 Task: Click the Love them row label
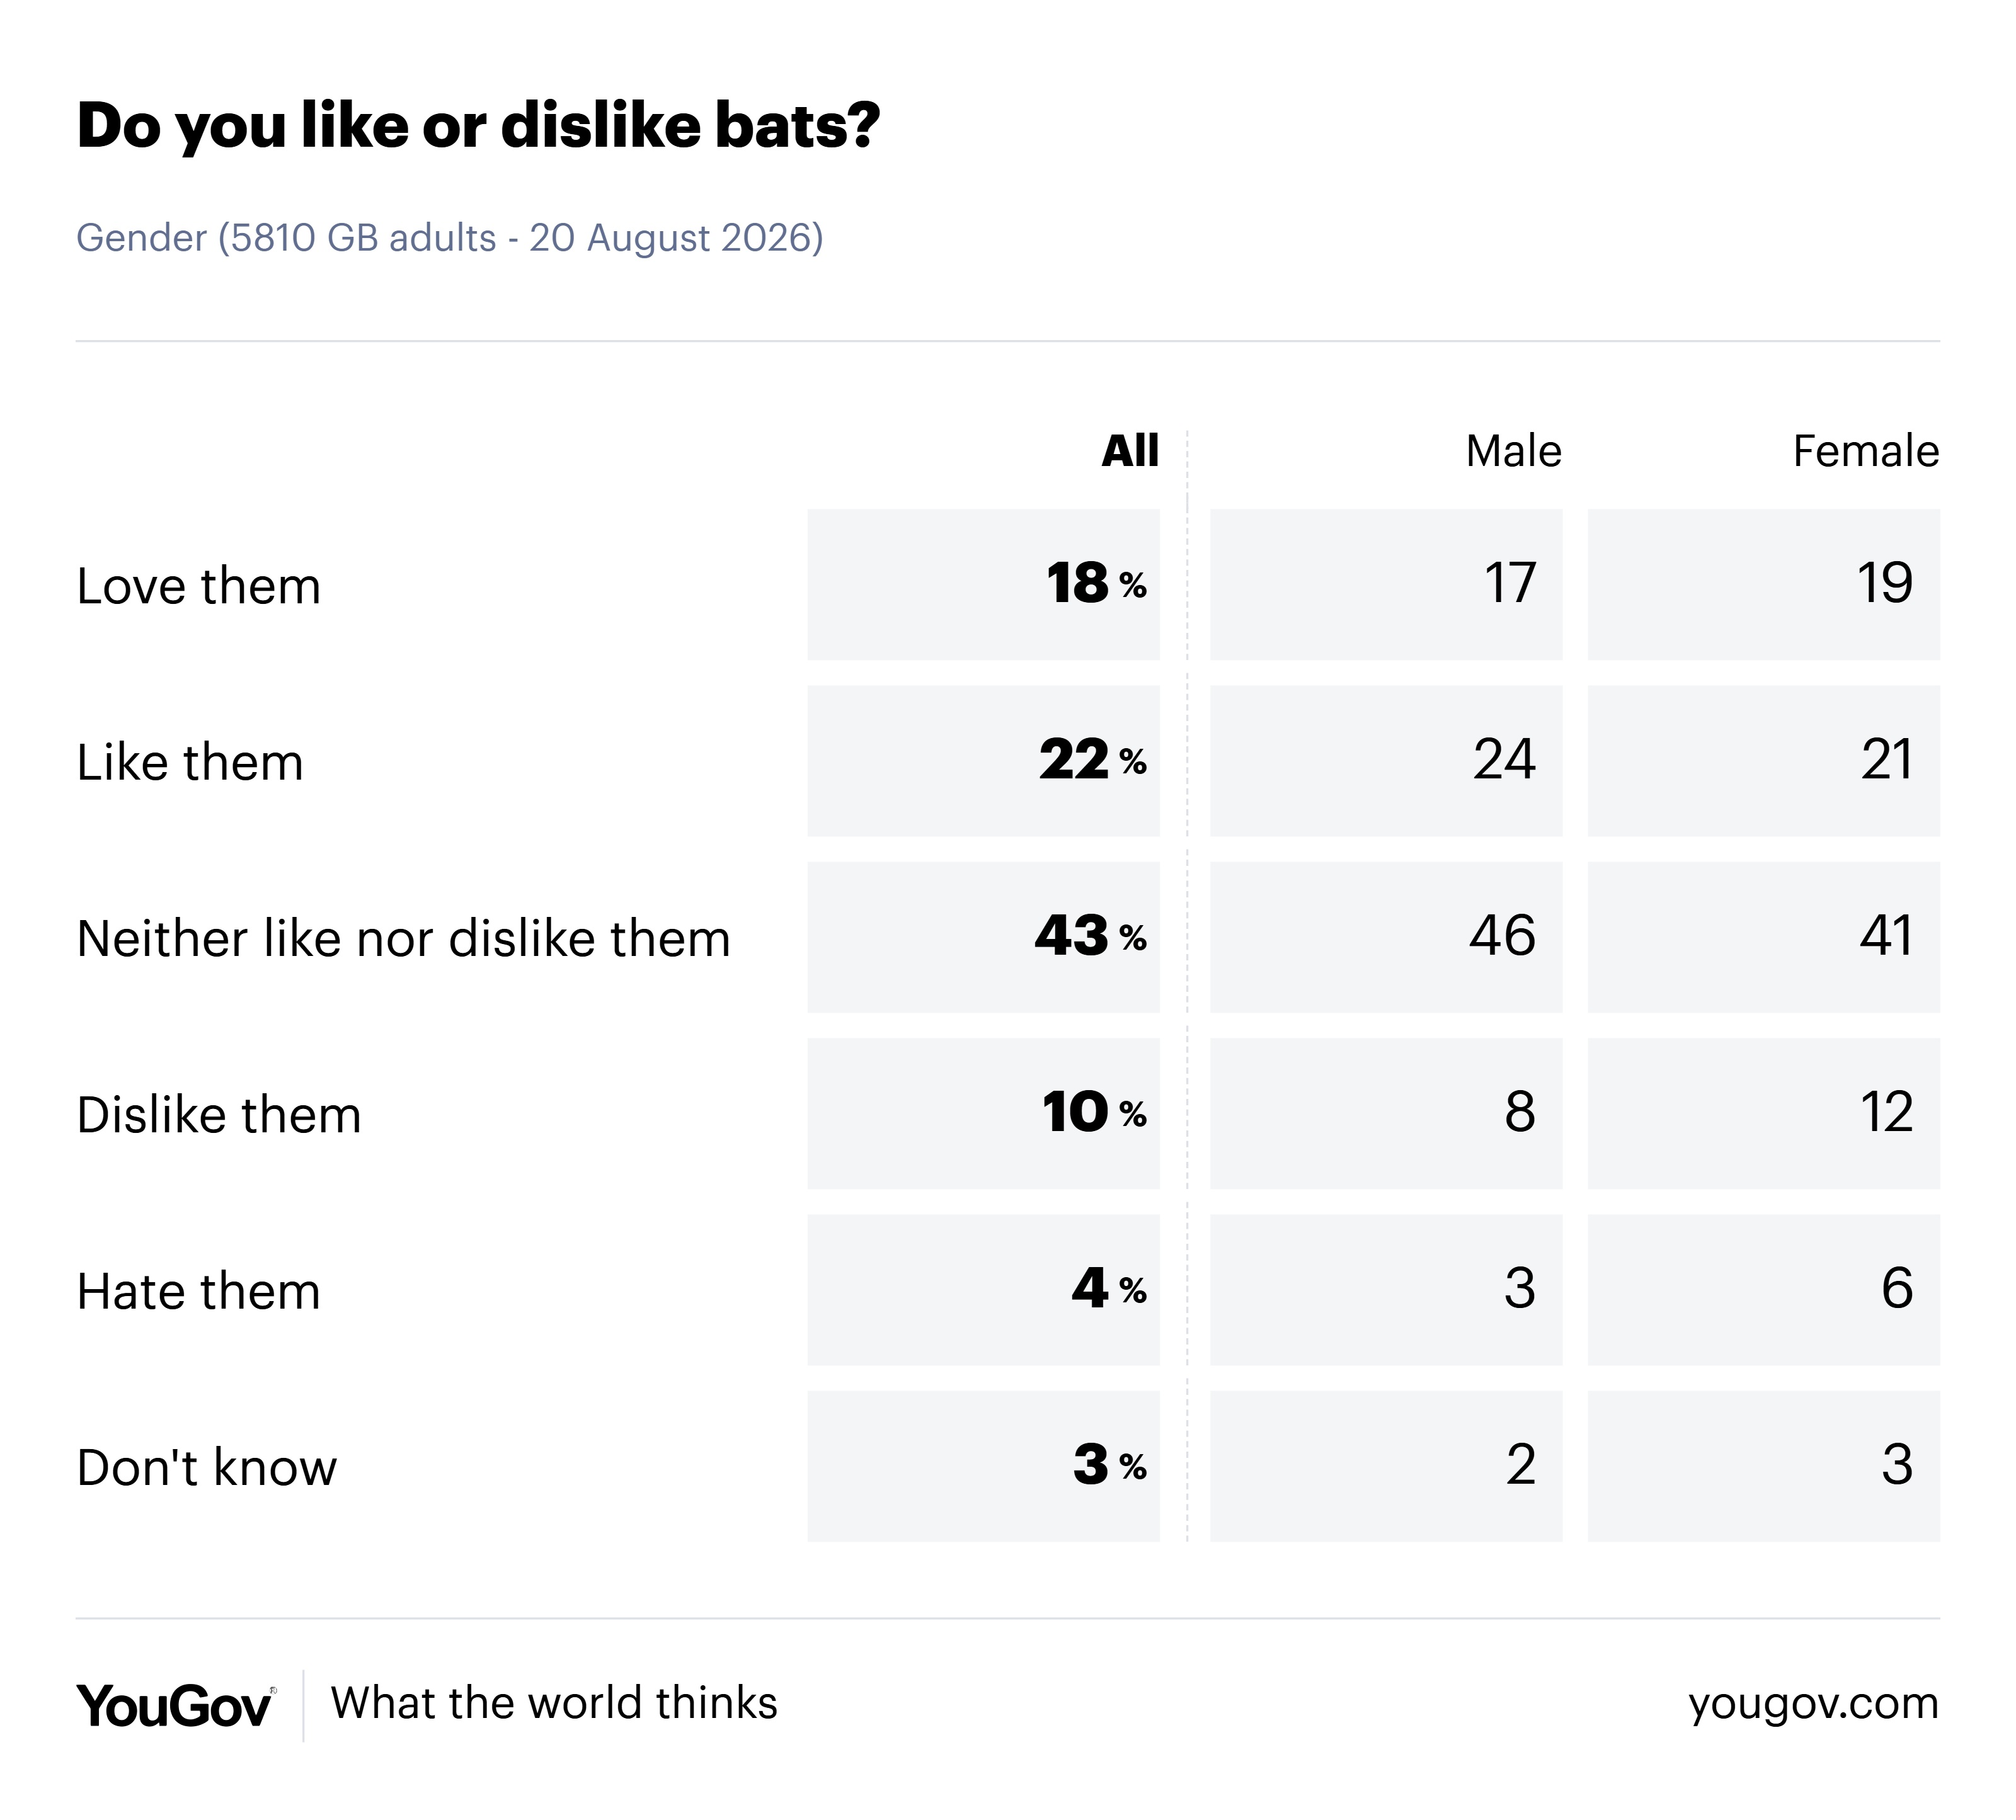coord(199,586)
